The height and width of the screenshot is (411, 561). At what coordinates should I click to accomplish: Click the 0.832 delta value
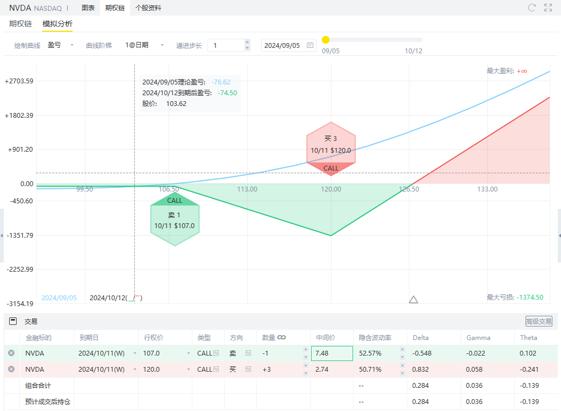click(x=421, y=370)
